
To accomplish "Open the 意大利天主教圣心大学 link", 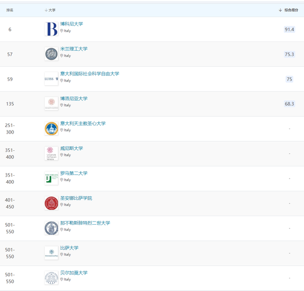I will 83,123.
